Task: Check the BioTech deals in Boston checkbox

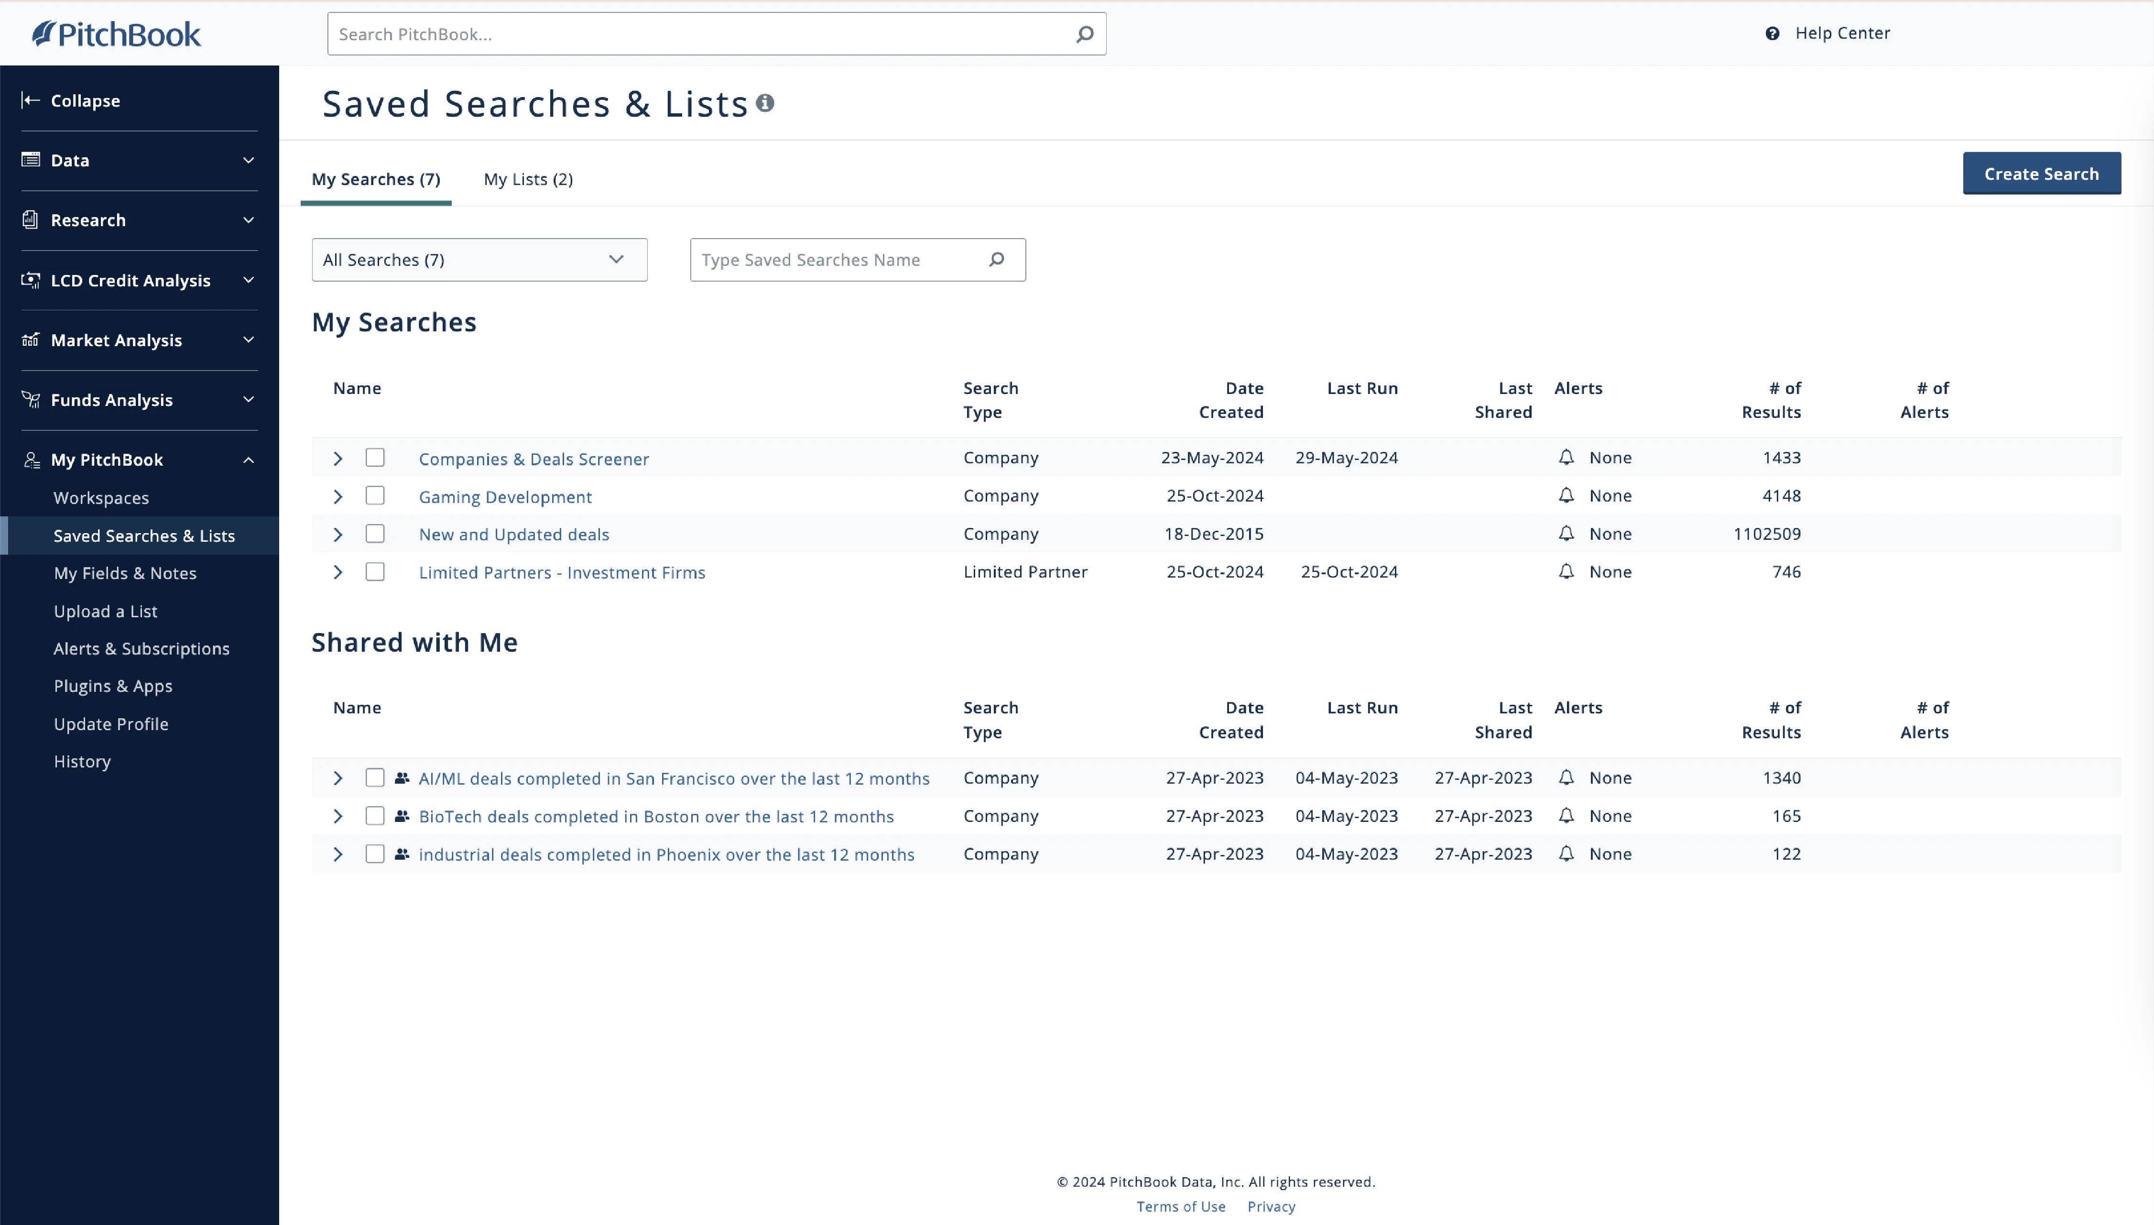Action: coord(375,815)
